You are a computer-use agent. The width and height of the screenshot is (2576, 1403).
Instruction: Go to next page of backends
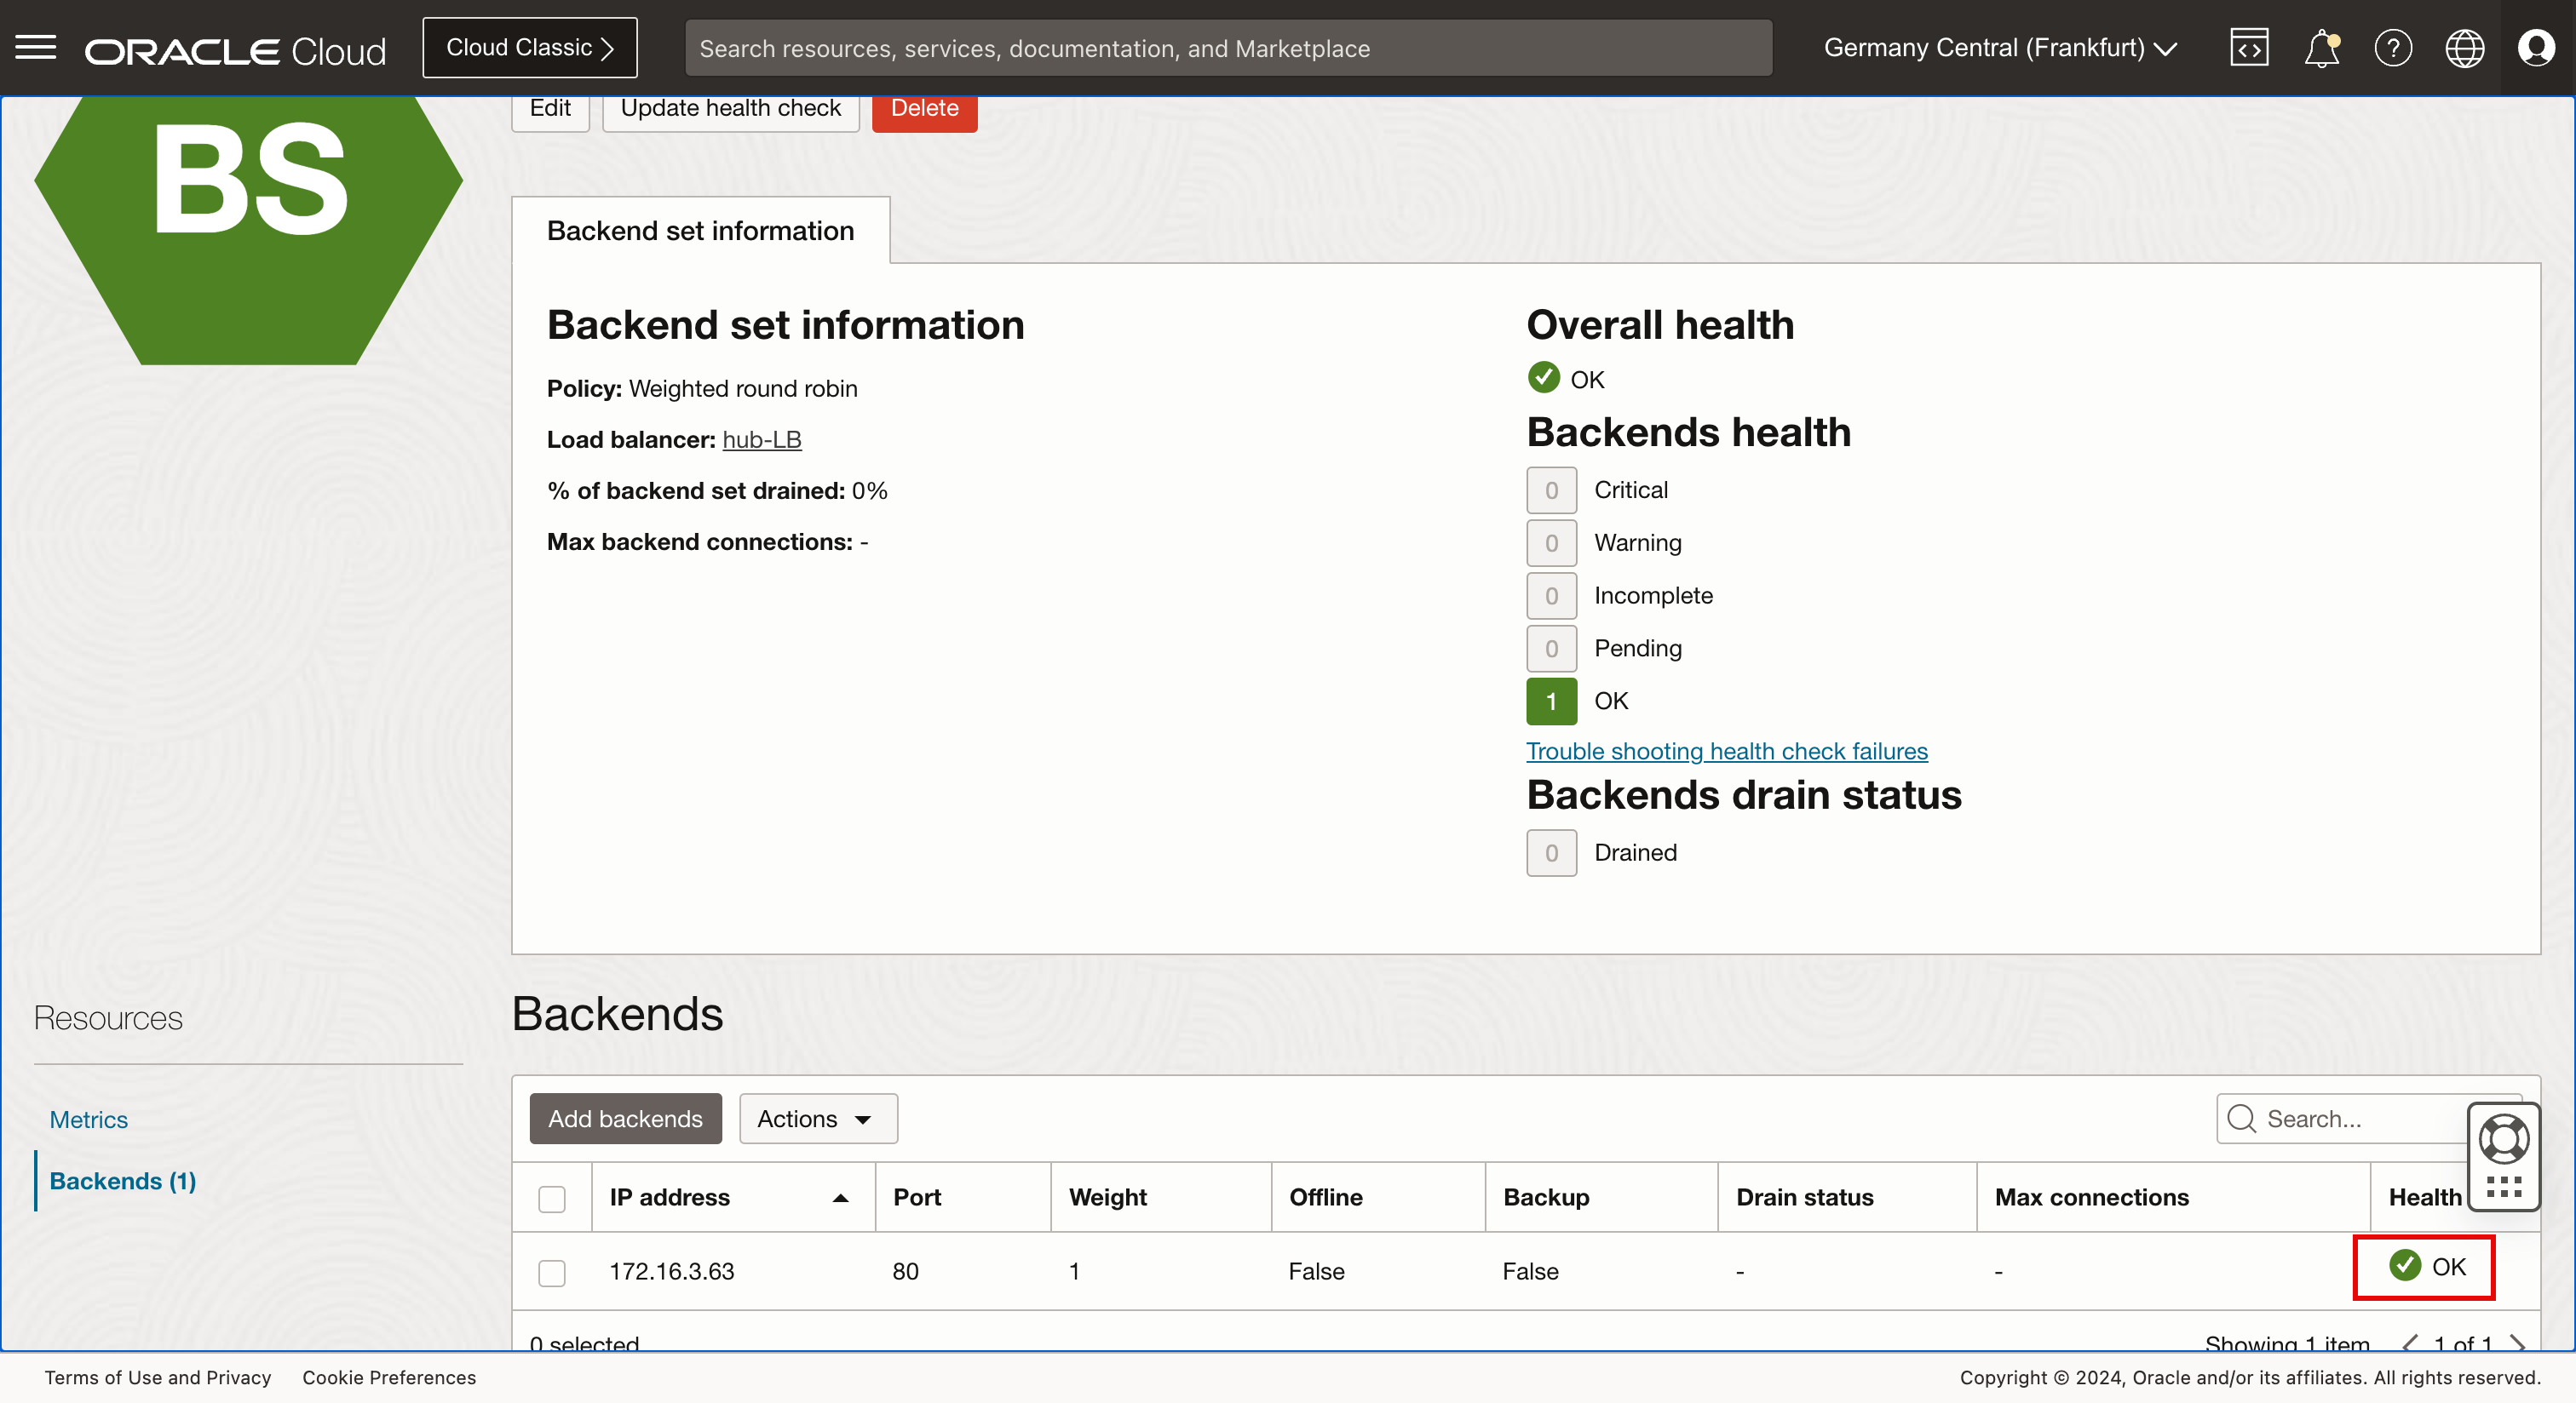(2517, 1343)
